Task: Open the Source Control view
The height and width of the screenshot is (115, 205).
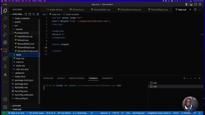Action: tap(5, 26)
